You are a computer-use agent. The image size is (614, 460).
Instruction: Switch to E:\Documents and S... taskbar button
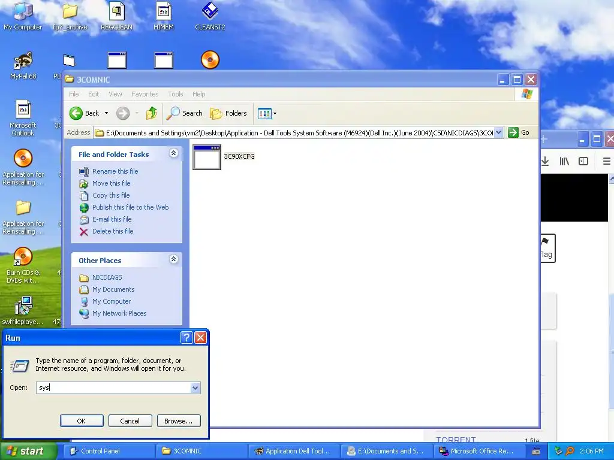click(x=386, y=452)
